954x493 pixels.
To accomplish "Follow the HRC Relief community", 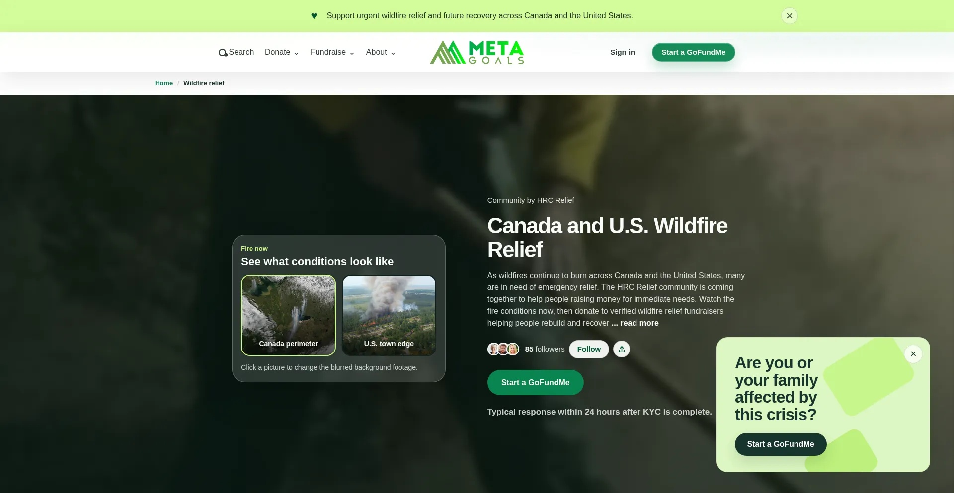I will coord(589,349).
